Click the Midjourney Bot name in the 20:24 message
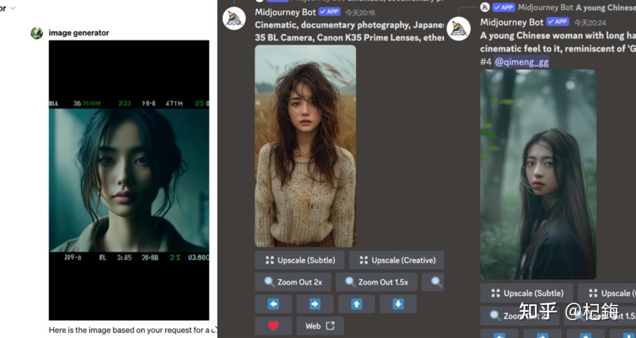The image size is (636, 338). click(x=512, y=22)
